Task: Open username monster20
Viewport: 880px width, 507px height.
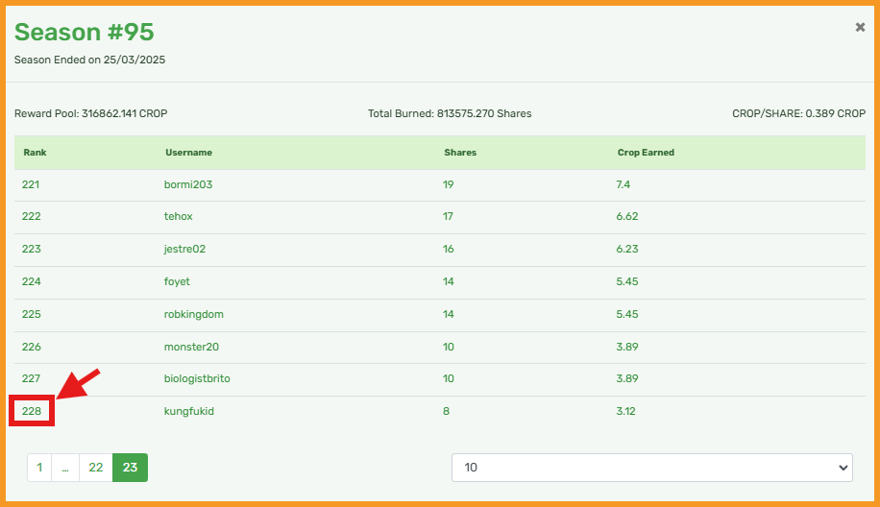Action: click(191, 347)
